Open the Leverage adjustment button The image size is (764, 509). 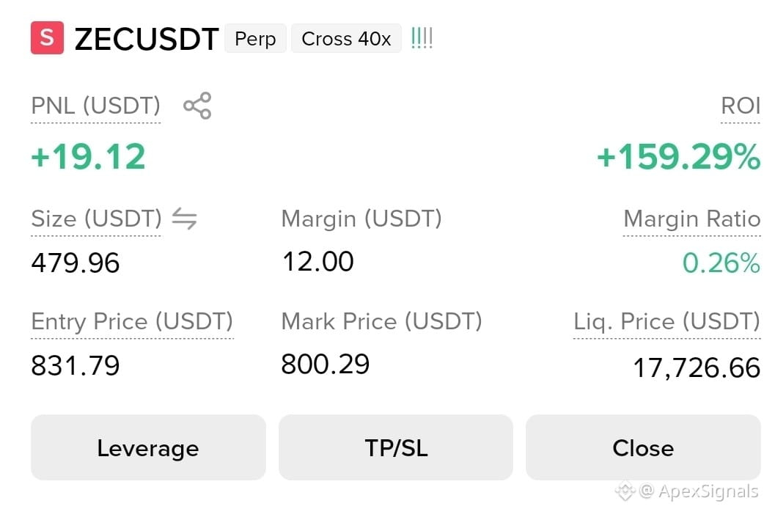point(148,447)
